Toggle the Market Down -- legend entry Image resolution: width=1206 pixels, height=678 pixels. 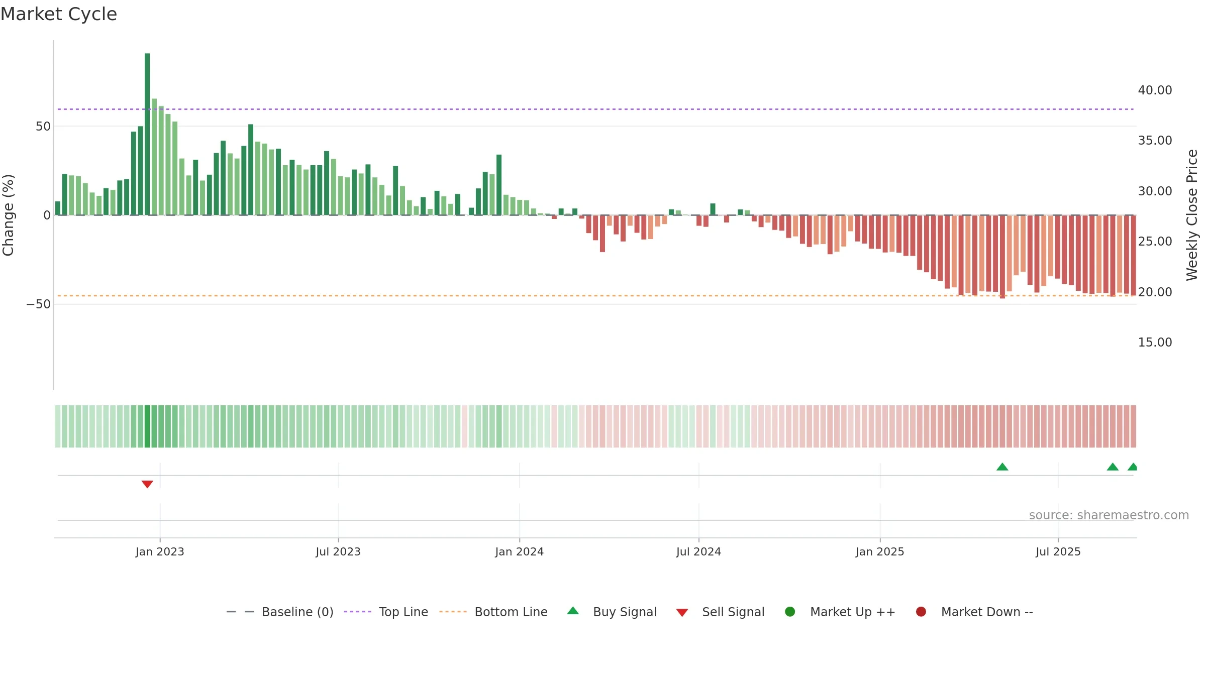coord(974,612)
